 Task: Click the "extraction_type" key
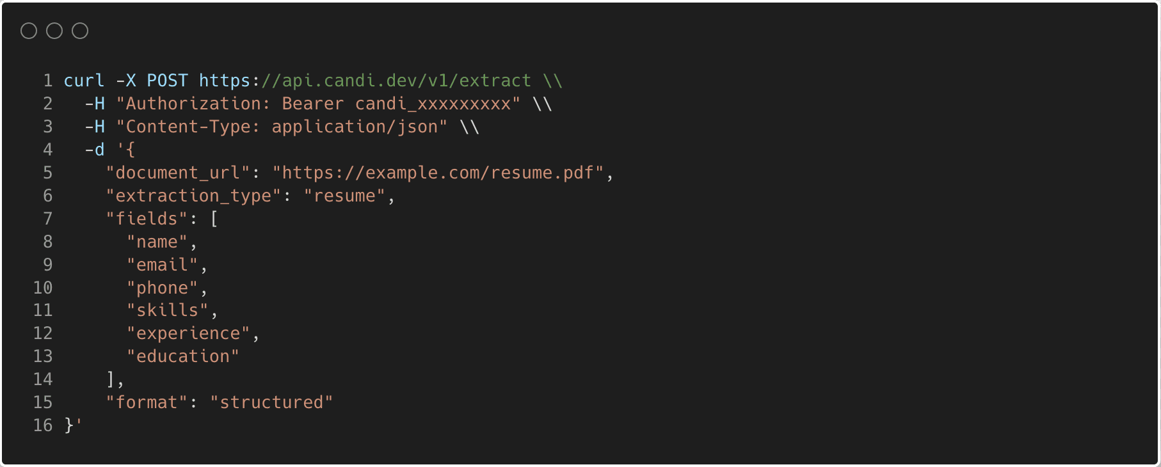[193, 196]
